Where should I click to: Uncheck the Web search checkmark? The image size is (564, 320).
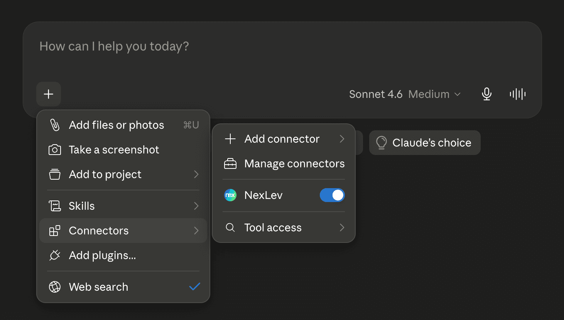195,286
